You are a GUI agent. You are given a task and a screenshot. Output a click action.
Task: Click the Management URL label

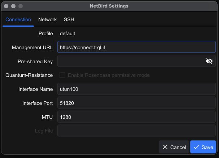coord(32,48)
